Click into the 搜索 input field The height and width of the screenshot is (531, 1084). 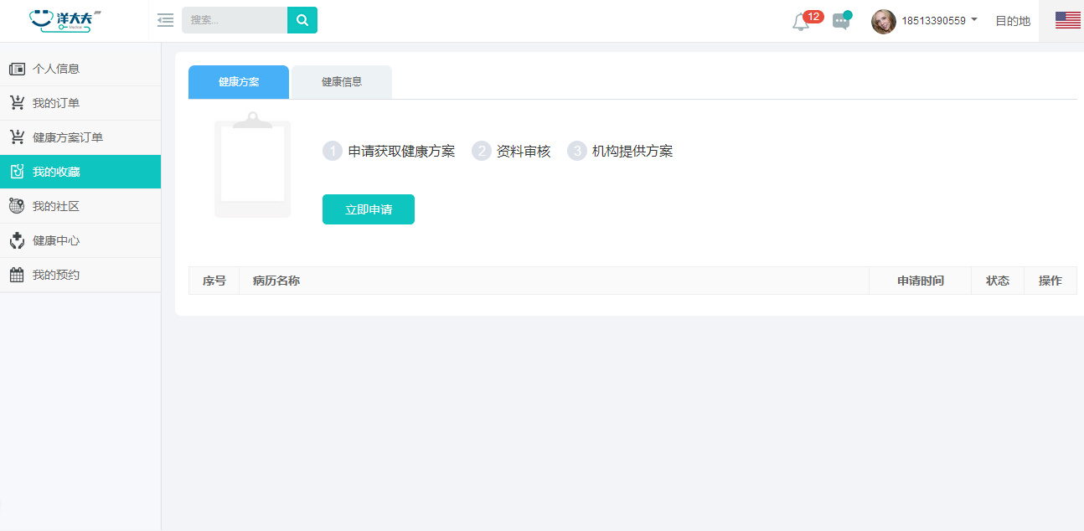(x=234, y=20)
